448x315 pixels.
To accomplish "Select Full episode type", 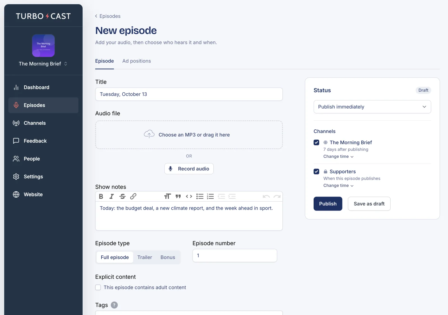I will [x=115, y=257].
